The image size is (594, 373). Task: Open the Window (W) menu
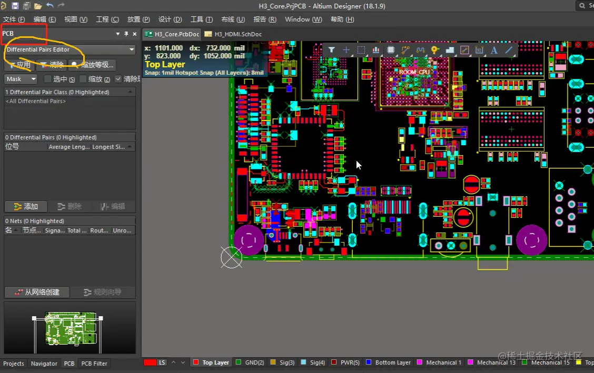coord(303,19)
